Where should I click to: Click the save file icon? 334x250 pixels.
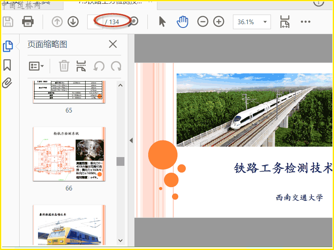pyautogui.click(x=8, y=22)
